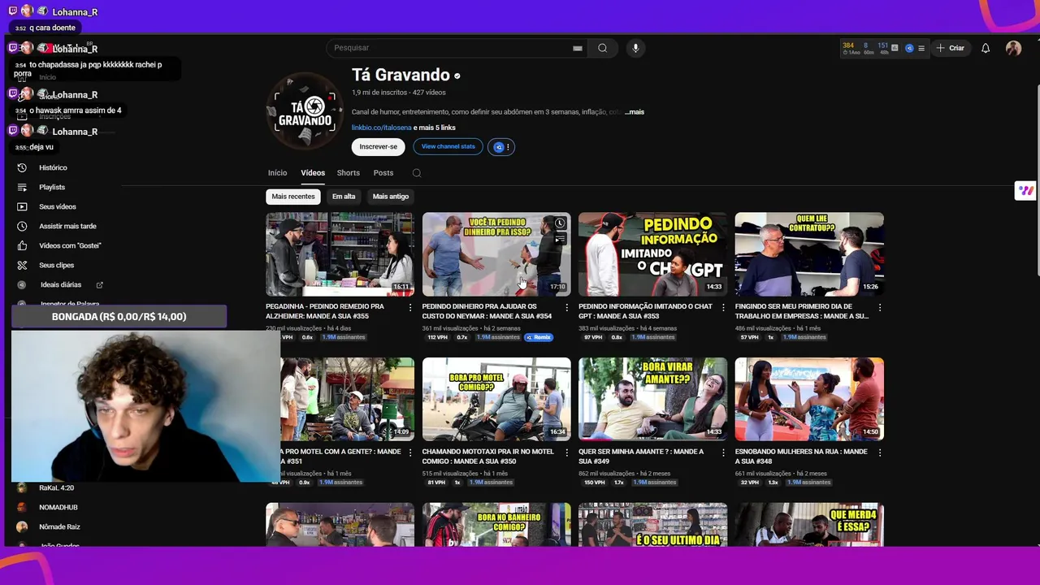Open Histórico in sidebar
This screenshot has height=585, width=1040.
pyautogui.click(x=54, y=168)
